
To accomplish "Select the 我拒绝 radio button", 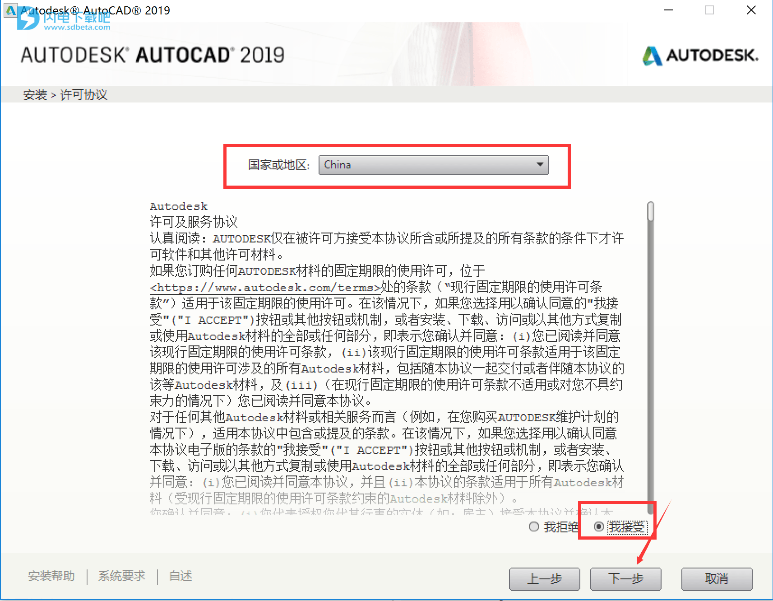I will (x=534, y=527).
